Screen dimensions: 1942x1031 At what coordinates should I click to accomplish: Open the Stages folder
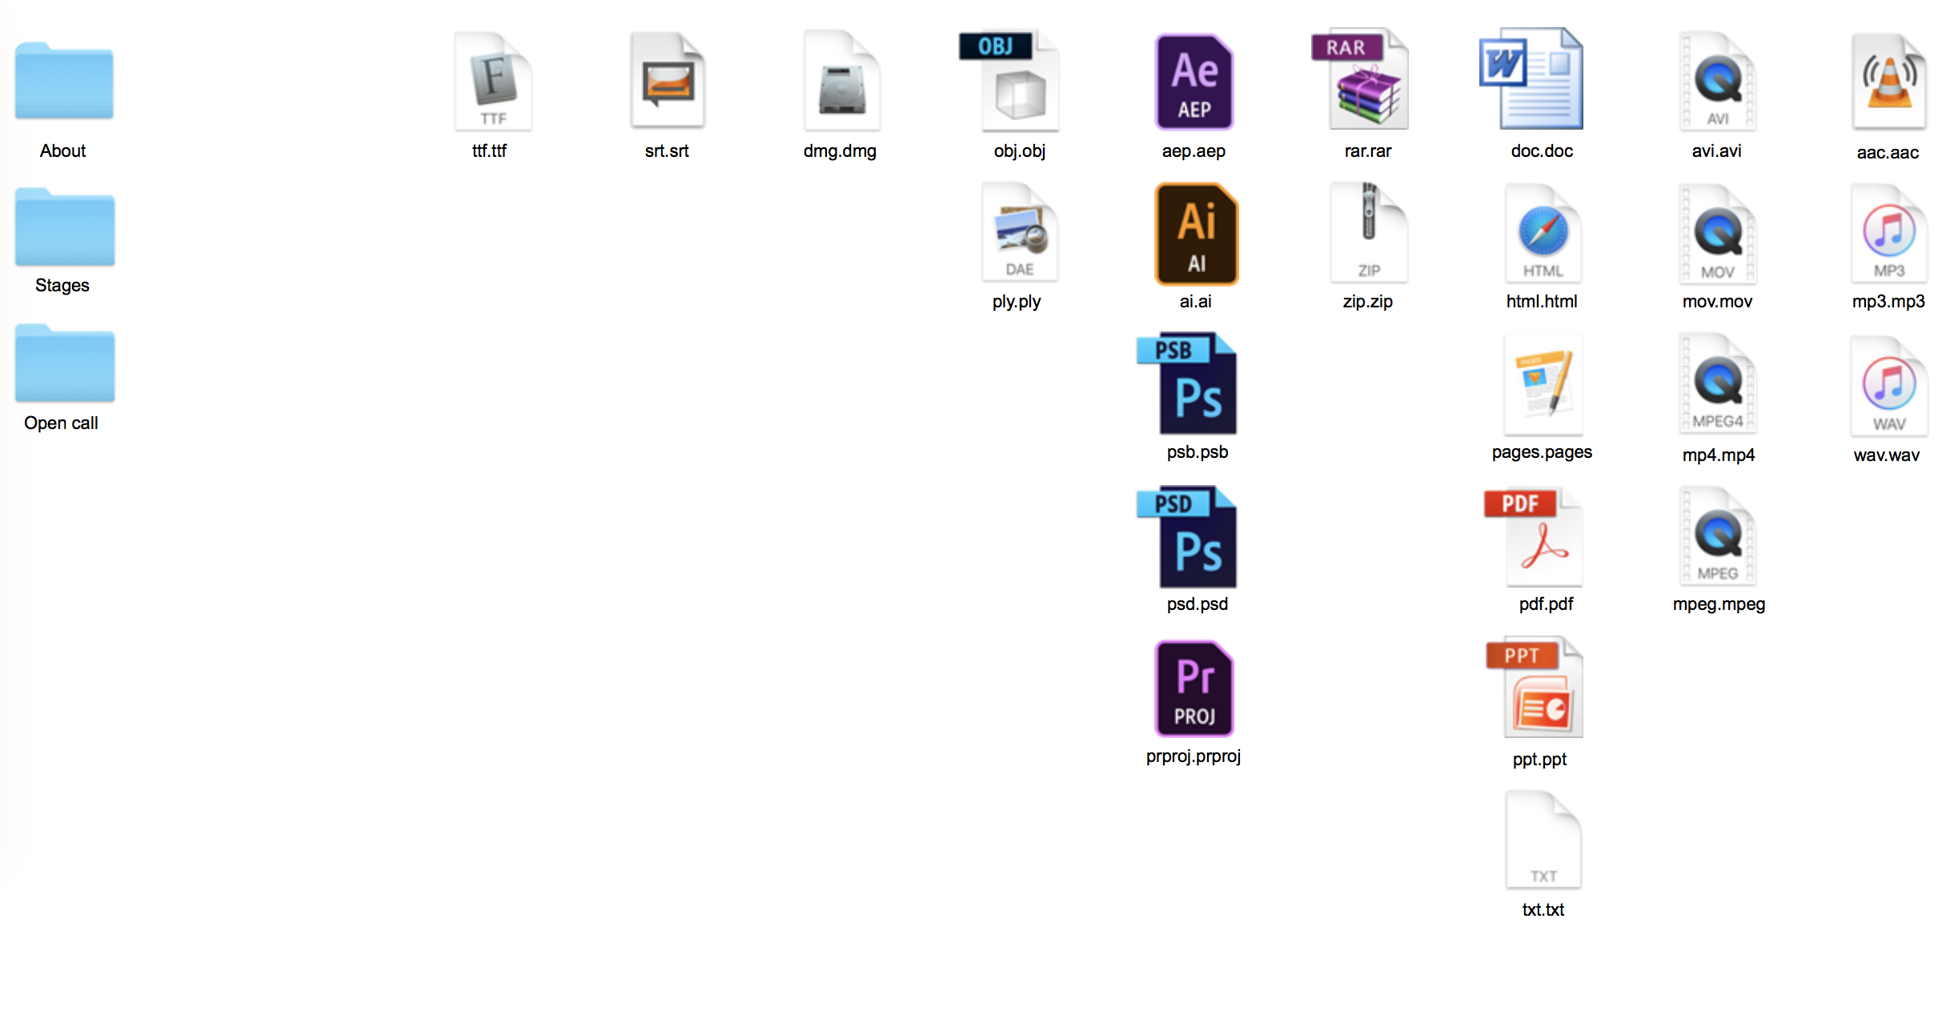click(64, 227)
